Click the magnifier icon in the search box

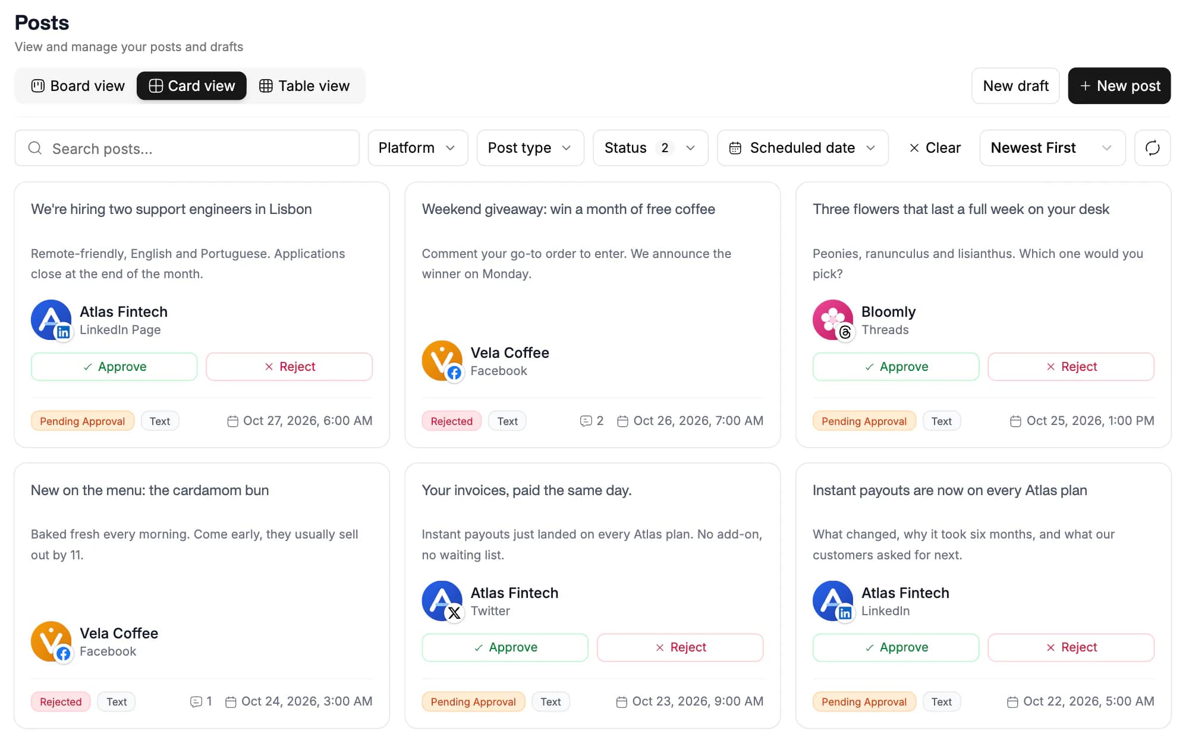tap(35, 148)
